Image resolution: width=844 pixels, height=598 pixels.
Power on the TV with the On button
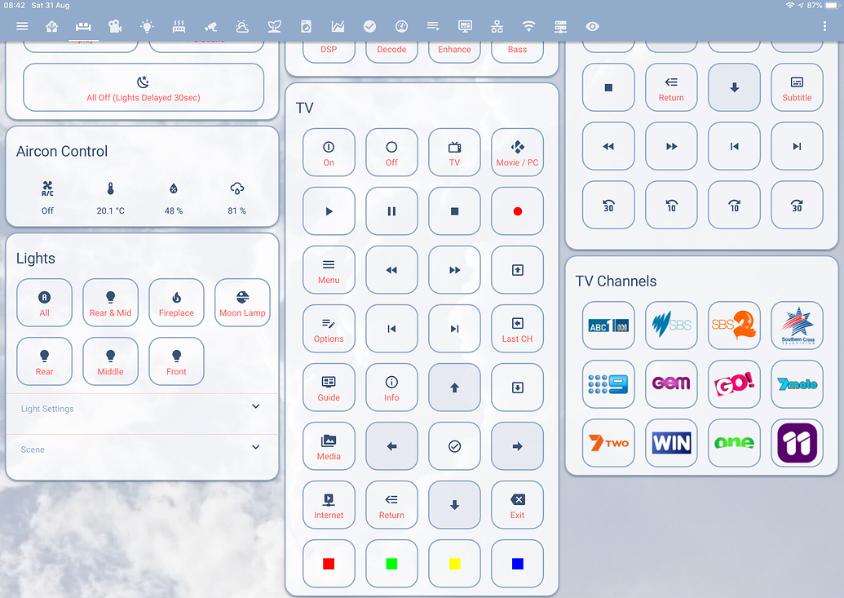[x=329, y=153]
